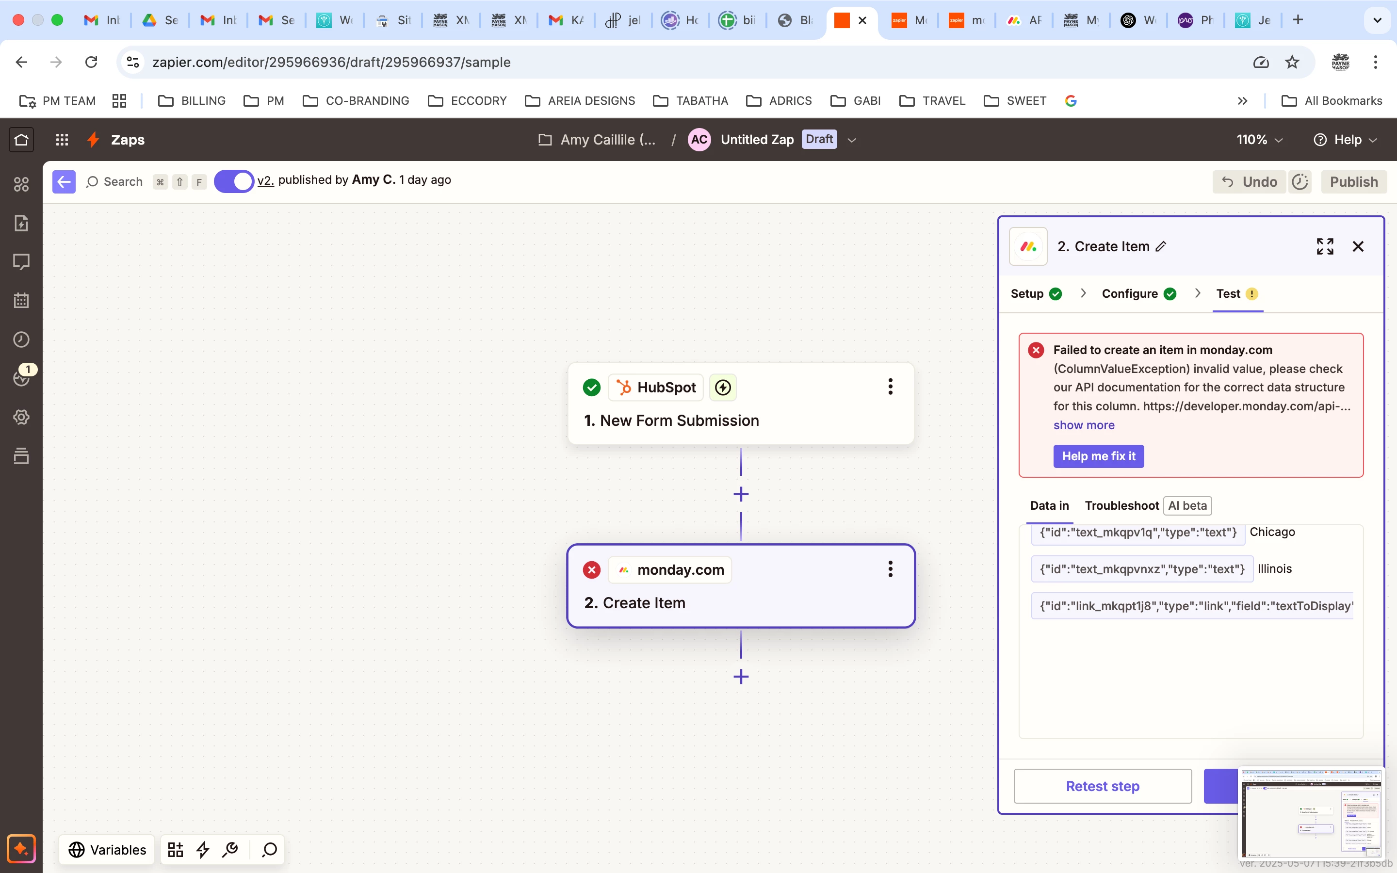Open the Chrome three-dot menu
This screenshot has width=1397, height=873.
point(1375,62)
